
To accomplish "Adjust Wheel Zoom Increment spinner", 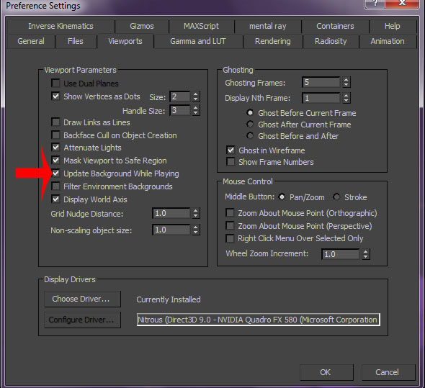I will (x=366, y=254).
